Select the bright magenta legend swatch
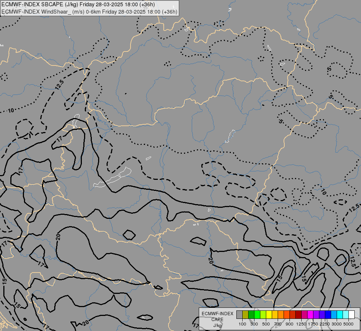The width and height of the screenshot is (361, 331). 310,315
